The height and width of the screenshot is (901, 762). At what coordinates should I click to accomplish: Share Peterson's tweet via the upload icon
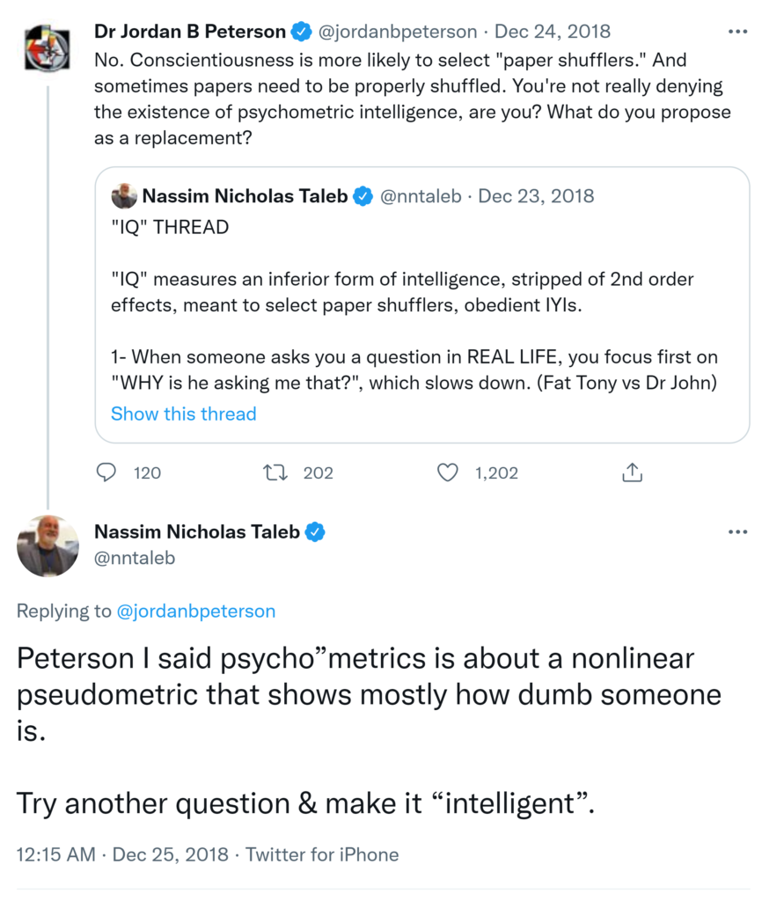tap(631, 472)
